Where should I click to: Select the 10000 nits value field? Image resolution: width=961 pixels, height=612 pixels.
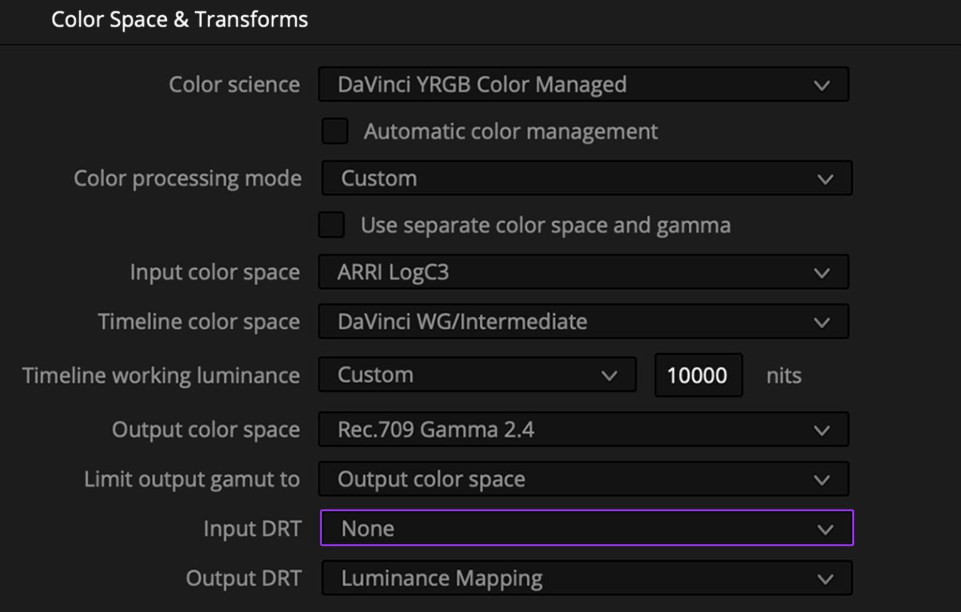coord(698,374)
